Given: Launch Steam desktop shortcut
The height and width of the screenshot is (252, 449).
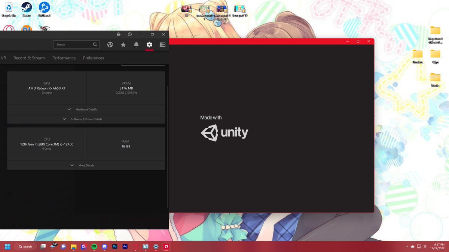Looking at the screenshot, I should (27, 9).
